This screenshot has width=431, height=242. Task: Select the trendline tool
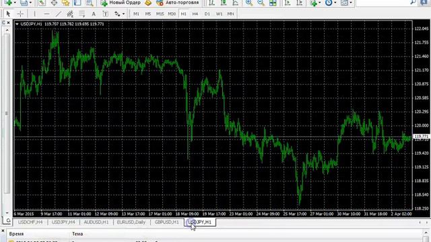point(59,13)
